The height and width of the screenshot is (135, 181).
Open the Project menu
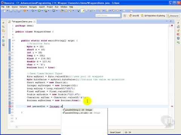coord(50,7)
